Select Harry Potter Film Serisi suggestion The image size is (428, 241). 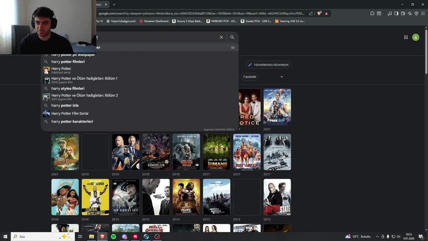[140, 113]
